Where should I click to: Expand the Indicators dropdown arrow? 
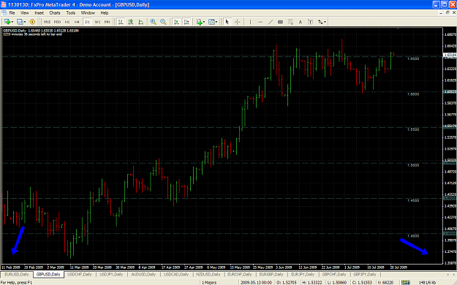204,22
